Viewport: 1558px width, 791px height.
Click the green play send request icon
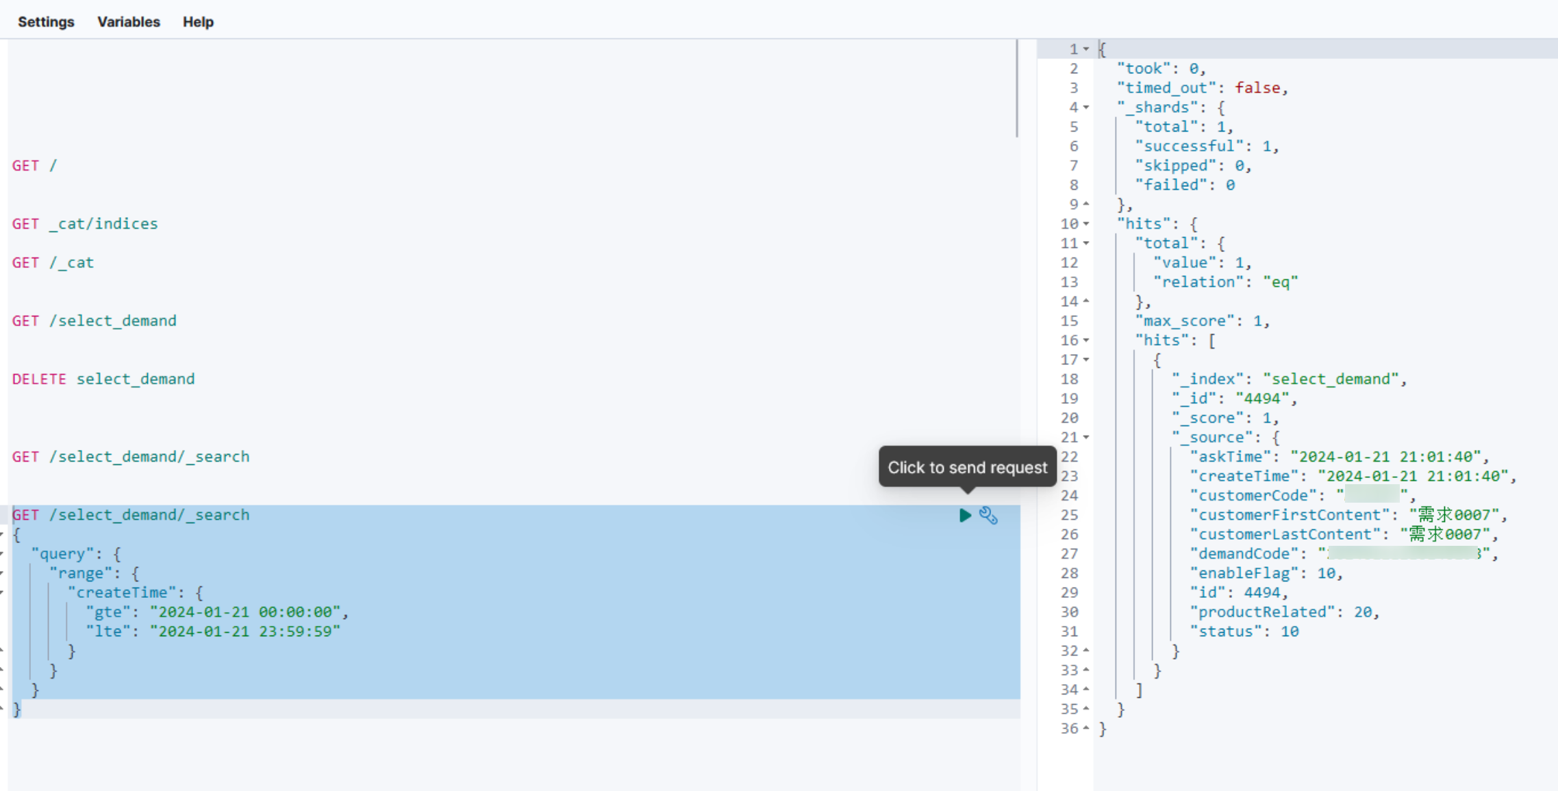[965, 516]
